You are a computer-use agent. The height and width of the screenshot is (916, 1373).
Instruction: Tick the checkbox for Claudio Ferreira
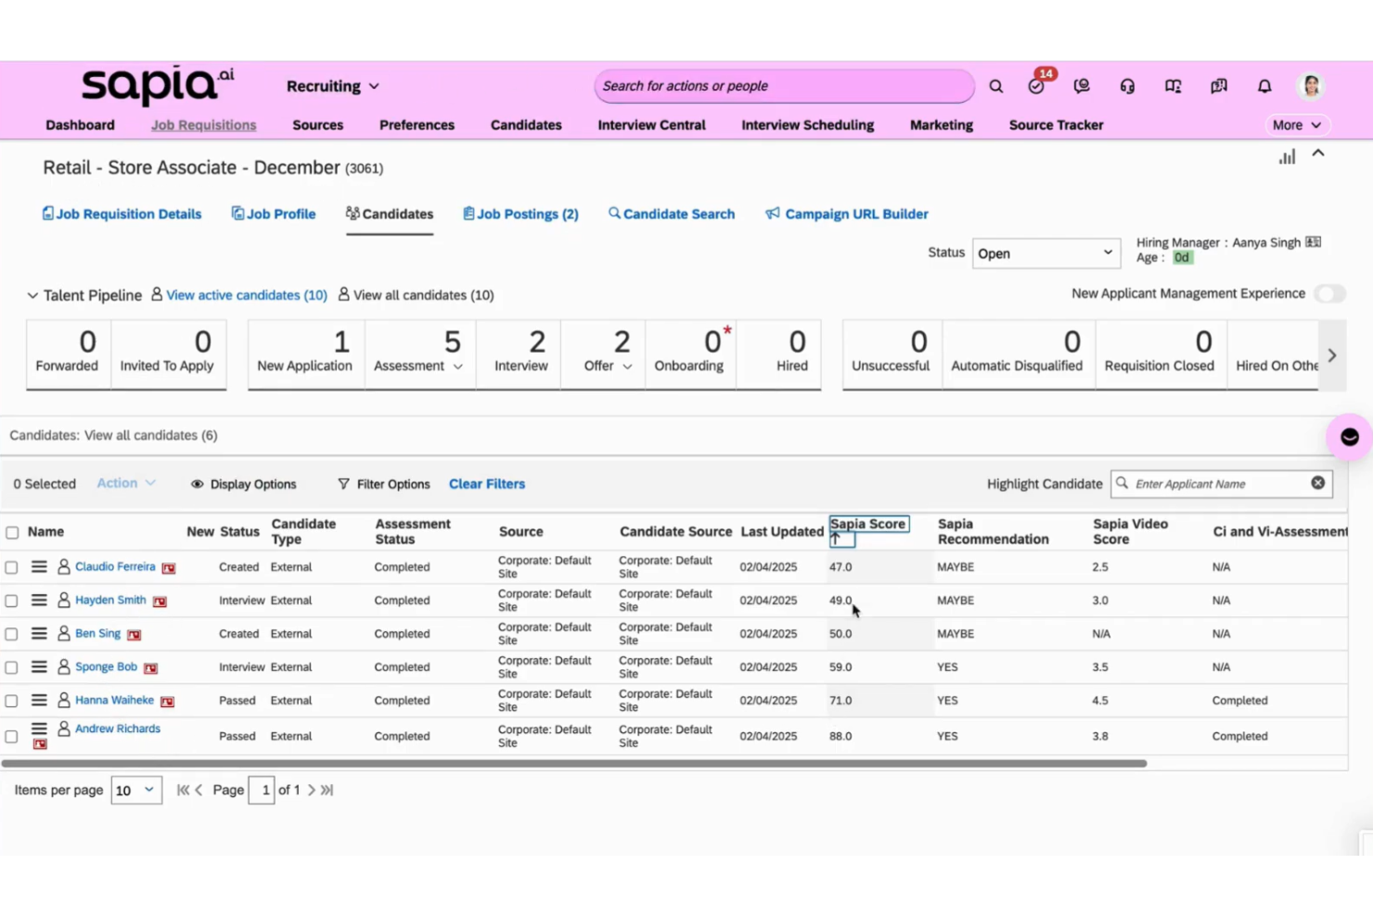click(11, 567)
